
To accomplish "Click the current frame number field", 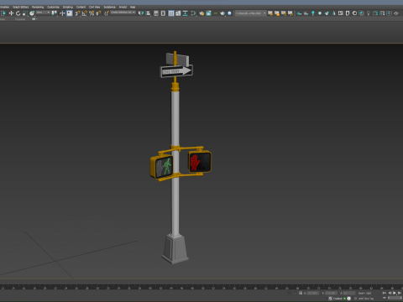I will (x=395, y=299).
